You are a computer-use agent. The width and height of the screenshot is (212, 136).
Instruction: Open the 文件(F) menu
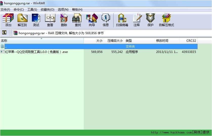(x=5, y=9)
